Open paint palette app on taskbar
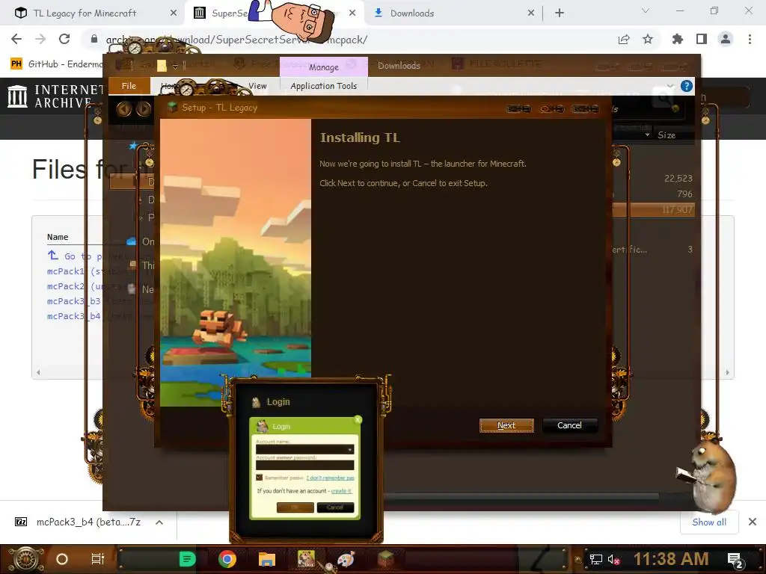 [346, 559]
